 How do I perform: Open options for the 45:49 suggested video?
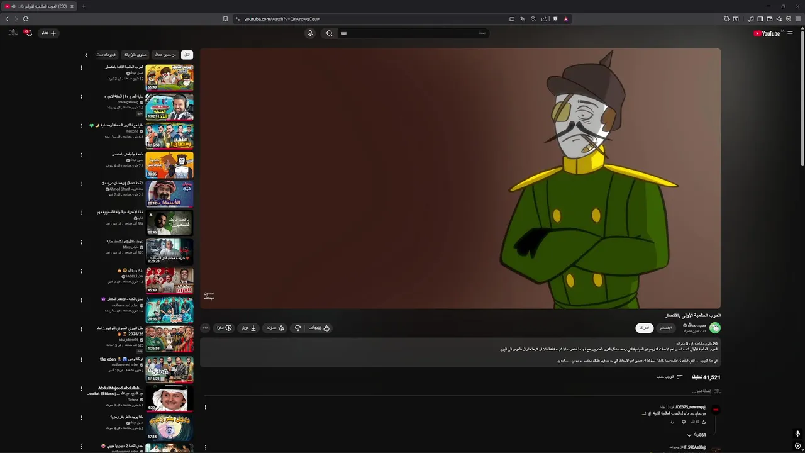pos(81,271)
